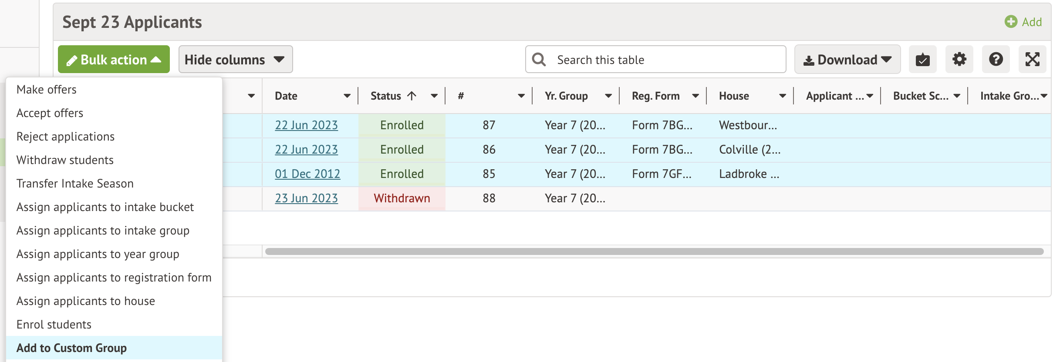
Task: Select Add to Custom Group
Action: coord(71,348)
